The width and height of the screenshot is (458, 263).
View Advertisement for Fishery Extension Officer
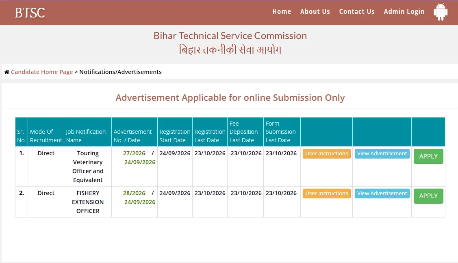[x=382, y=193]
